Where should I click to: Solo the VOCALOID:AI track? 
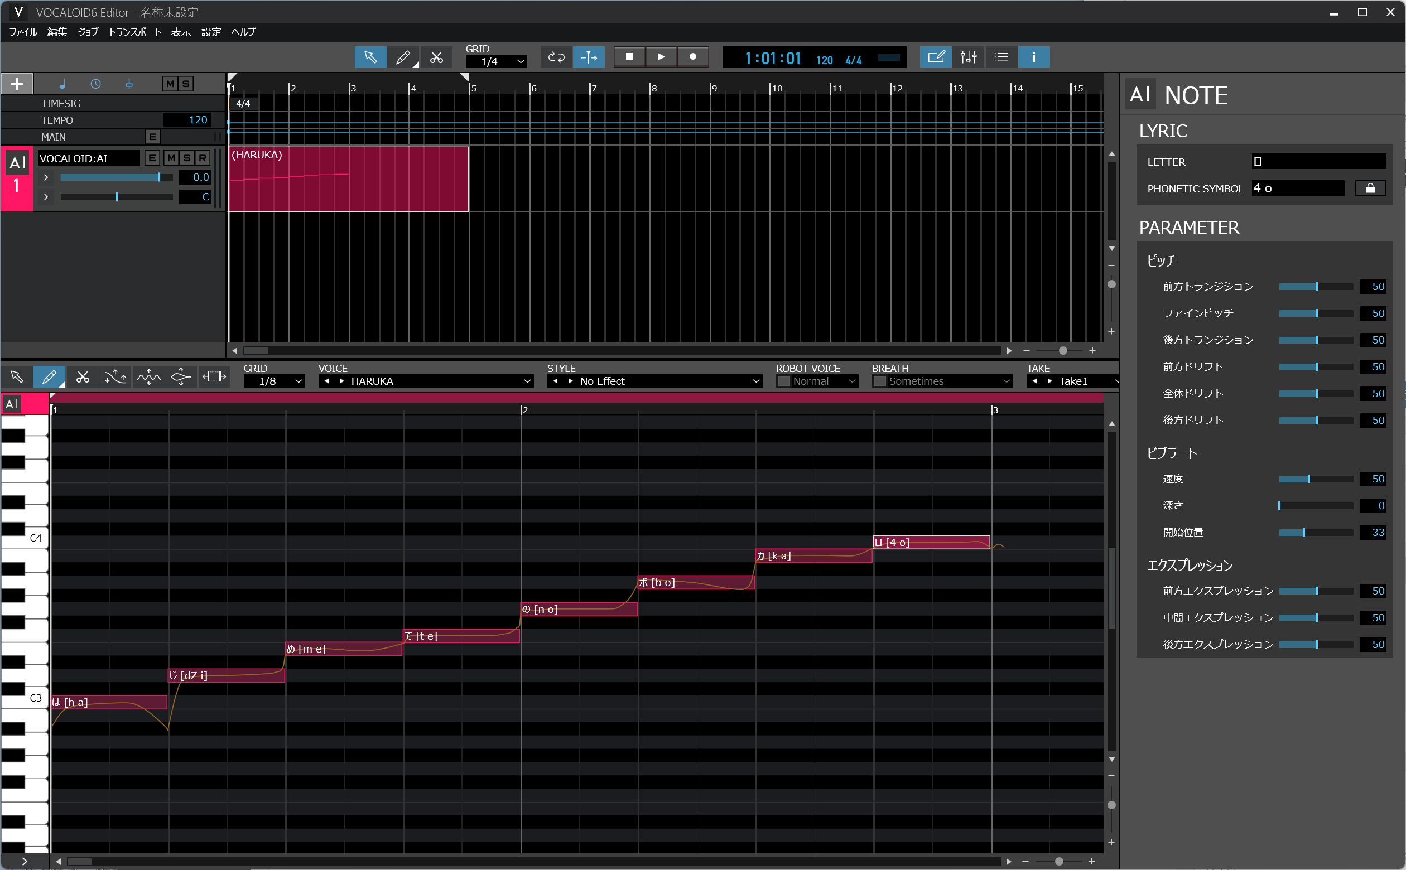186,158
